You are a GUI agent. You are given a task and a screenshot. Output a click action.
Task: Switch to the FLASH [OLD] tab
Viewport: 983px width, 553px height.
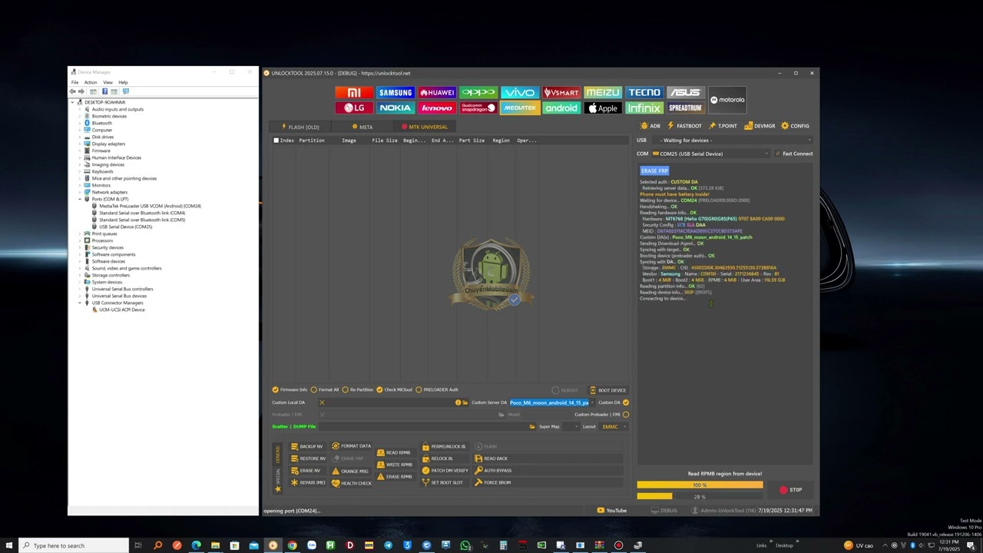[300, 127]
